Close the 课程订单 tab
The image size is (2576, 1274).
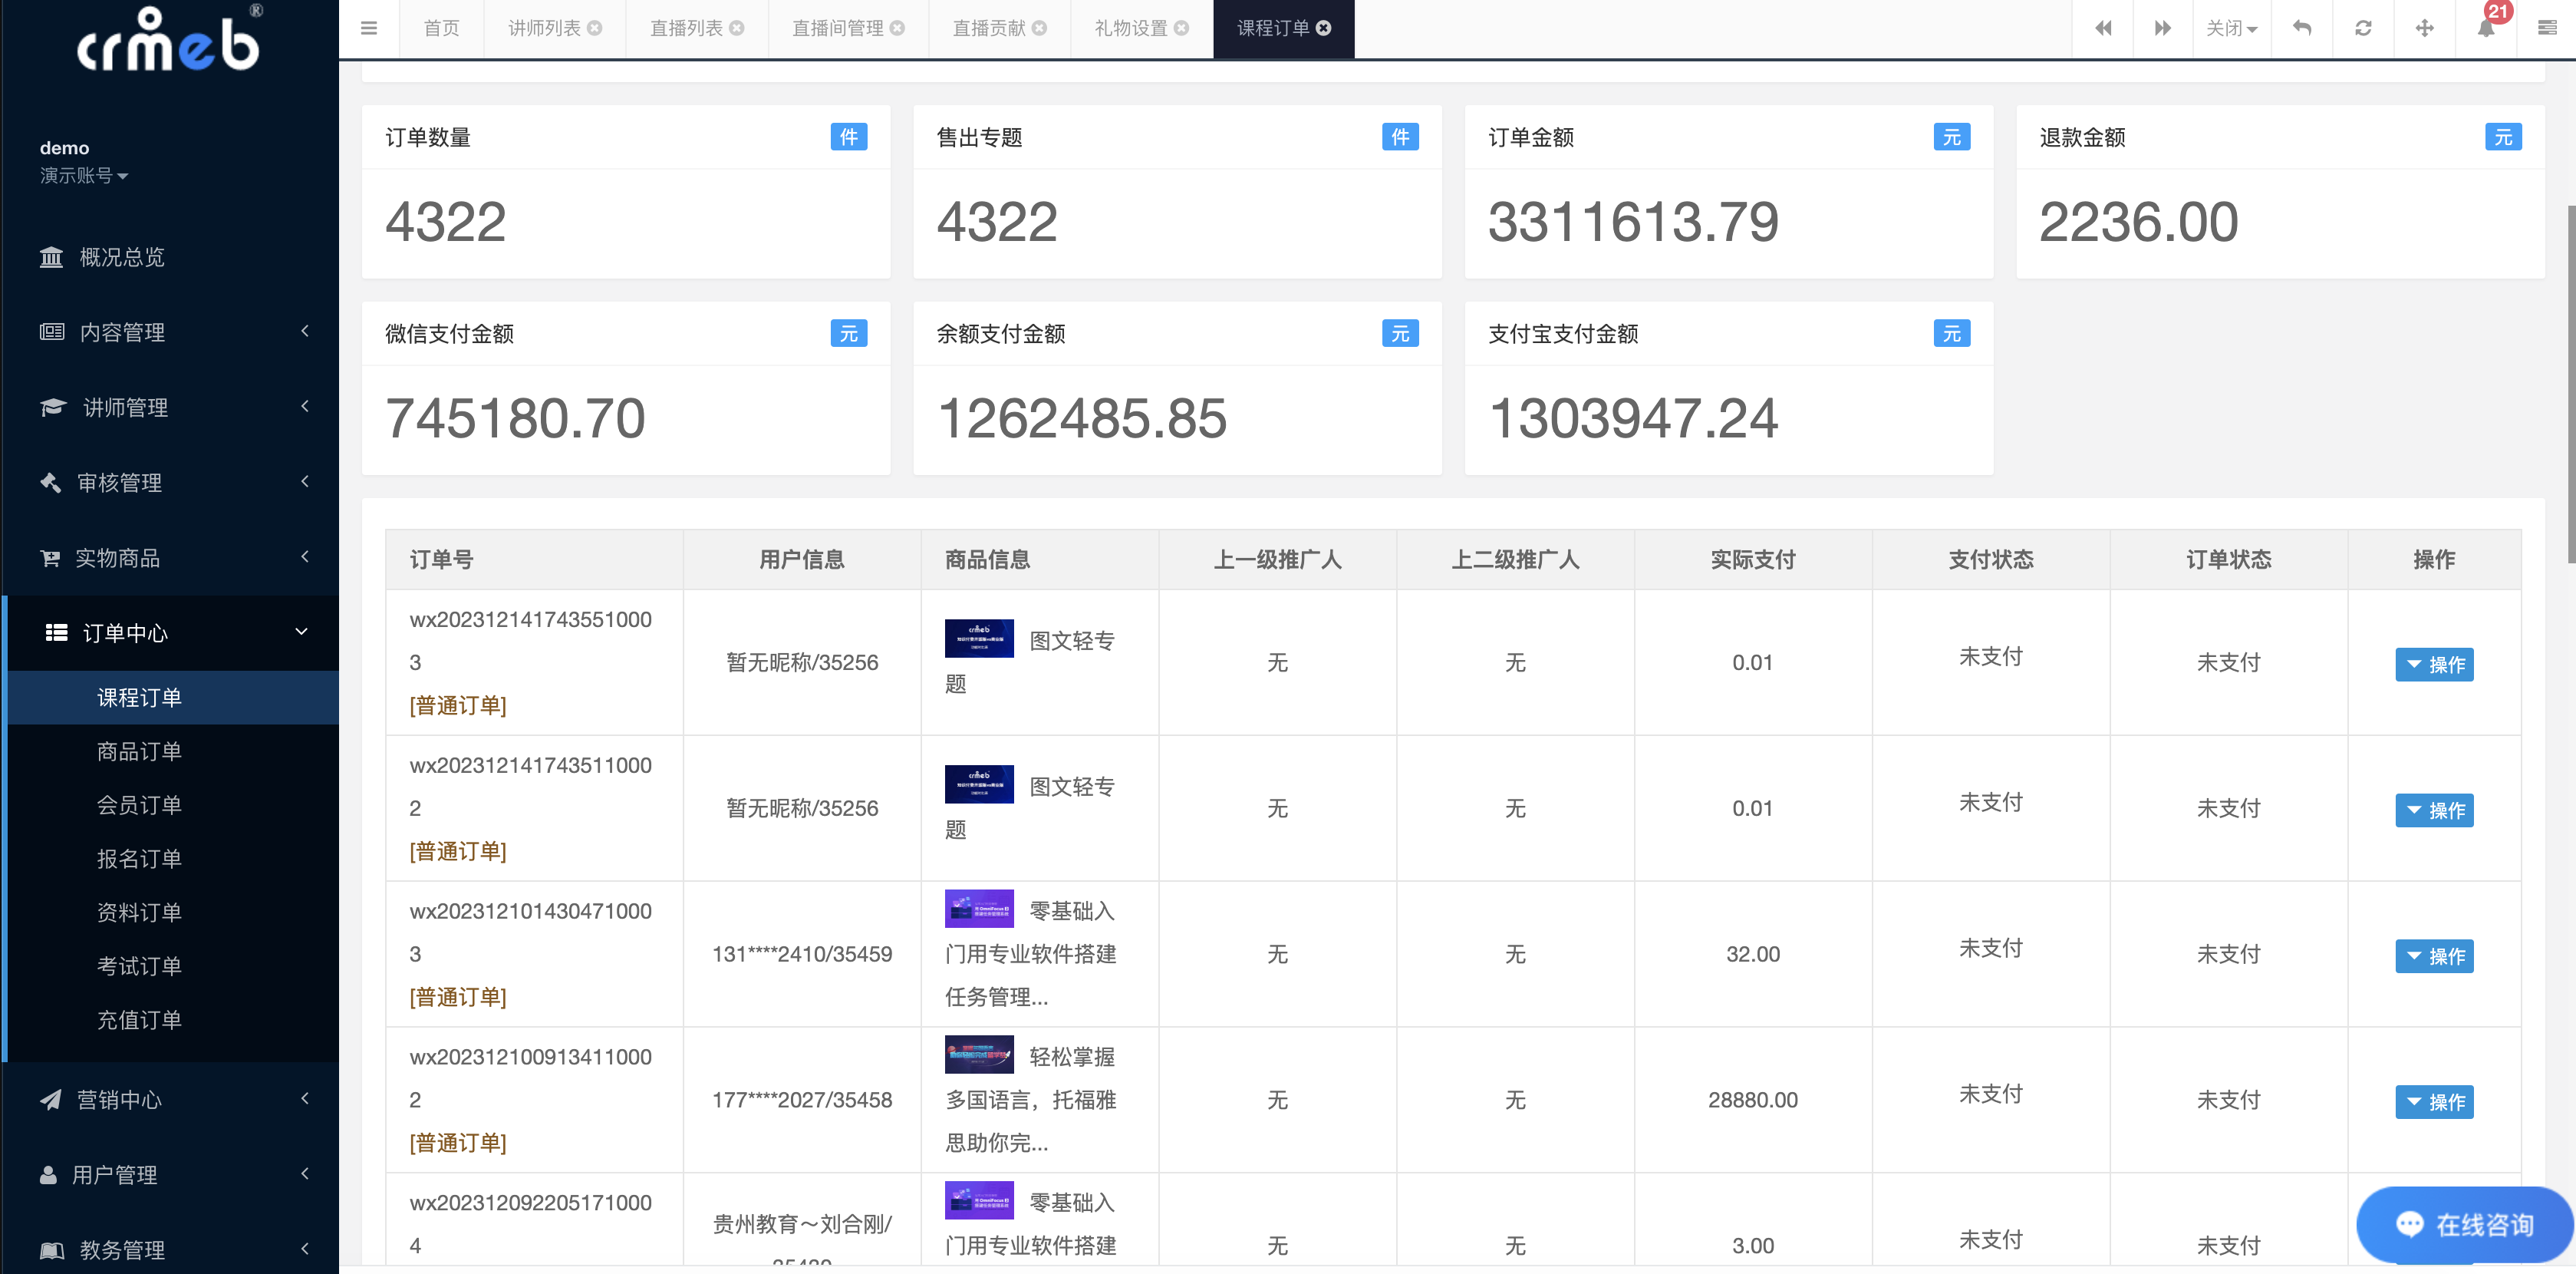pos(1324,28)
